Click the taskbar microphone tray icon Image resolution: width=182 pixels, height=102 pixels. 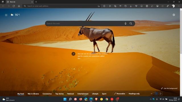pyautogui.click(x=157, y=99)
